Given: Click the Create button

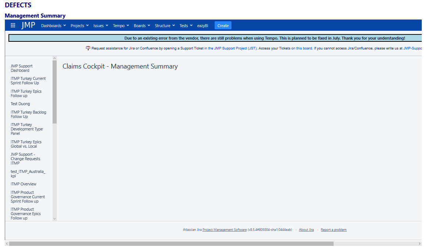Looking at the screenshot, I should [223, 26].
